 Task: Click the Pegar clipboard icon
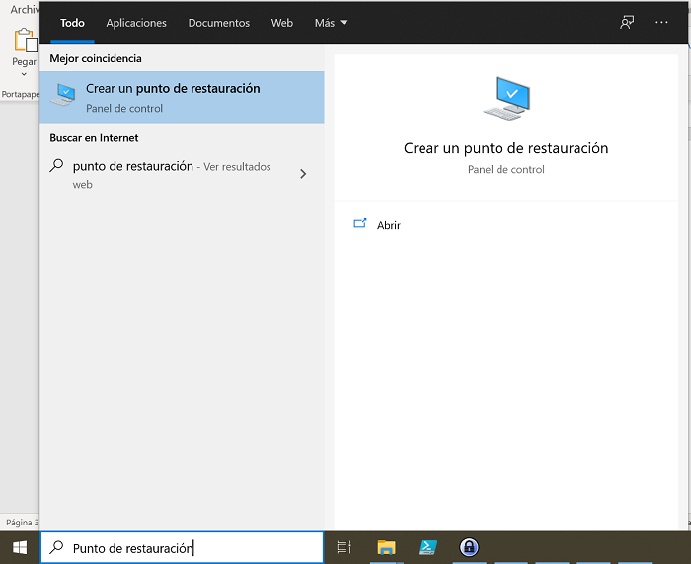tap(24, 41)
